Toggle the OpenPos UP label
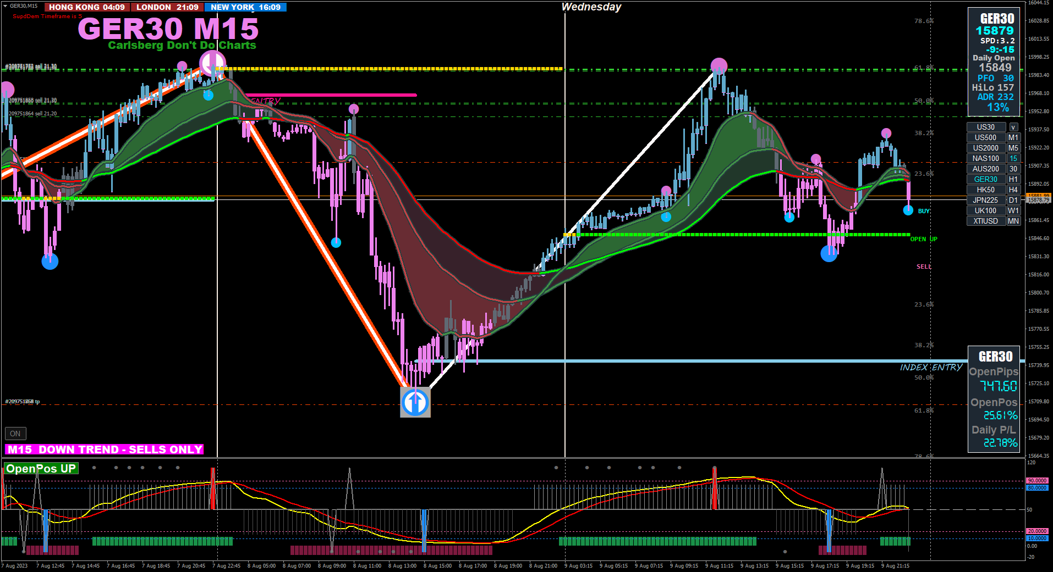Screen dimensions: 1053x572 (x=41, y=469)
